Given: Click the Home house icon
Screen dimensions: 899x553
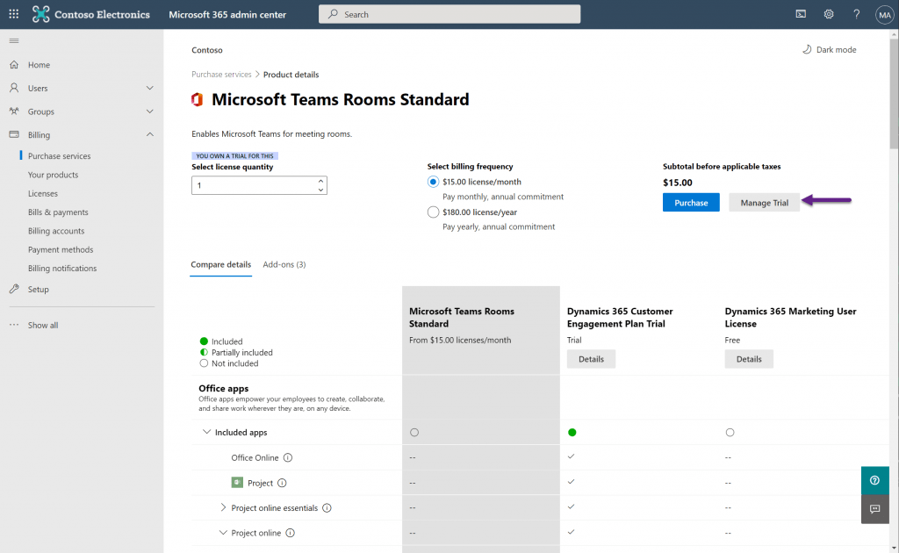Looking at the screenshot, I should pos(14,65).
